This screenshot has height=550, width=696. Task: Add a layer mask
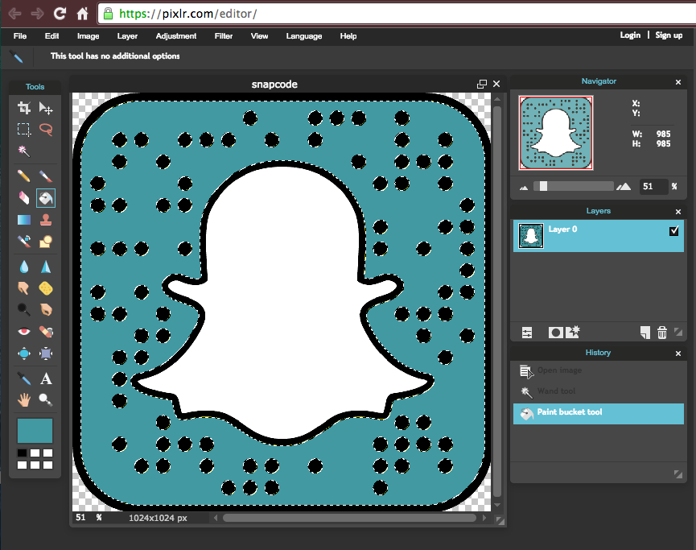(x=555, y=333)
